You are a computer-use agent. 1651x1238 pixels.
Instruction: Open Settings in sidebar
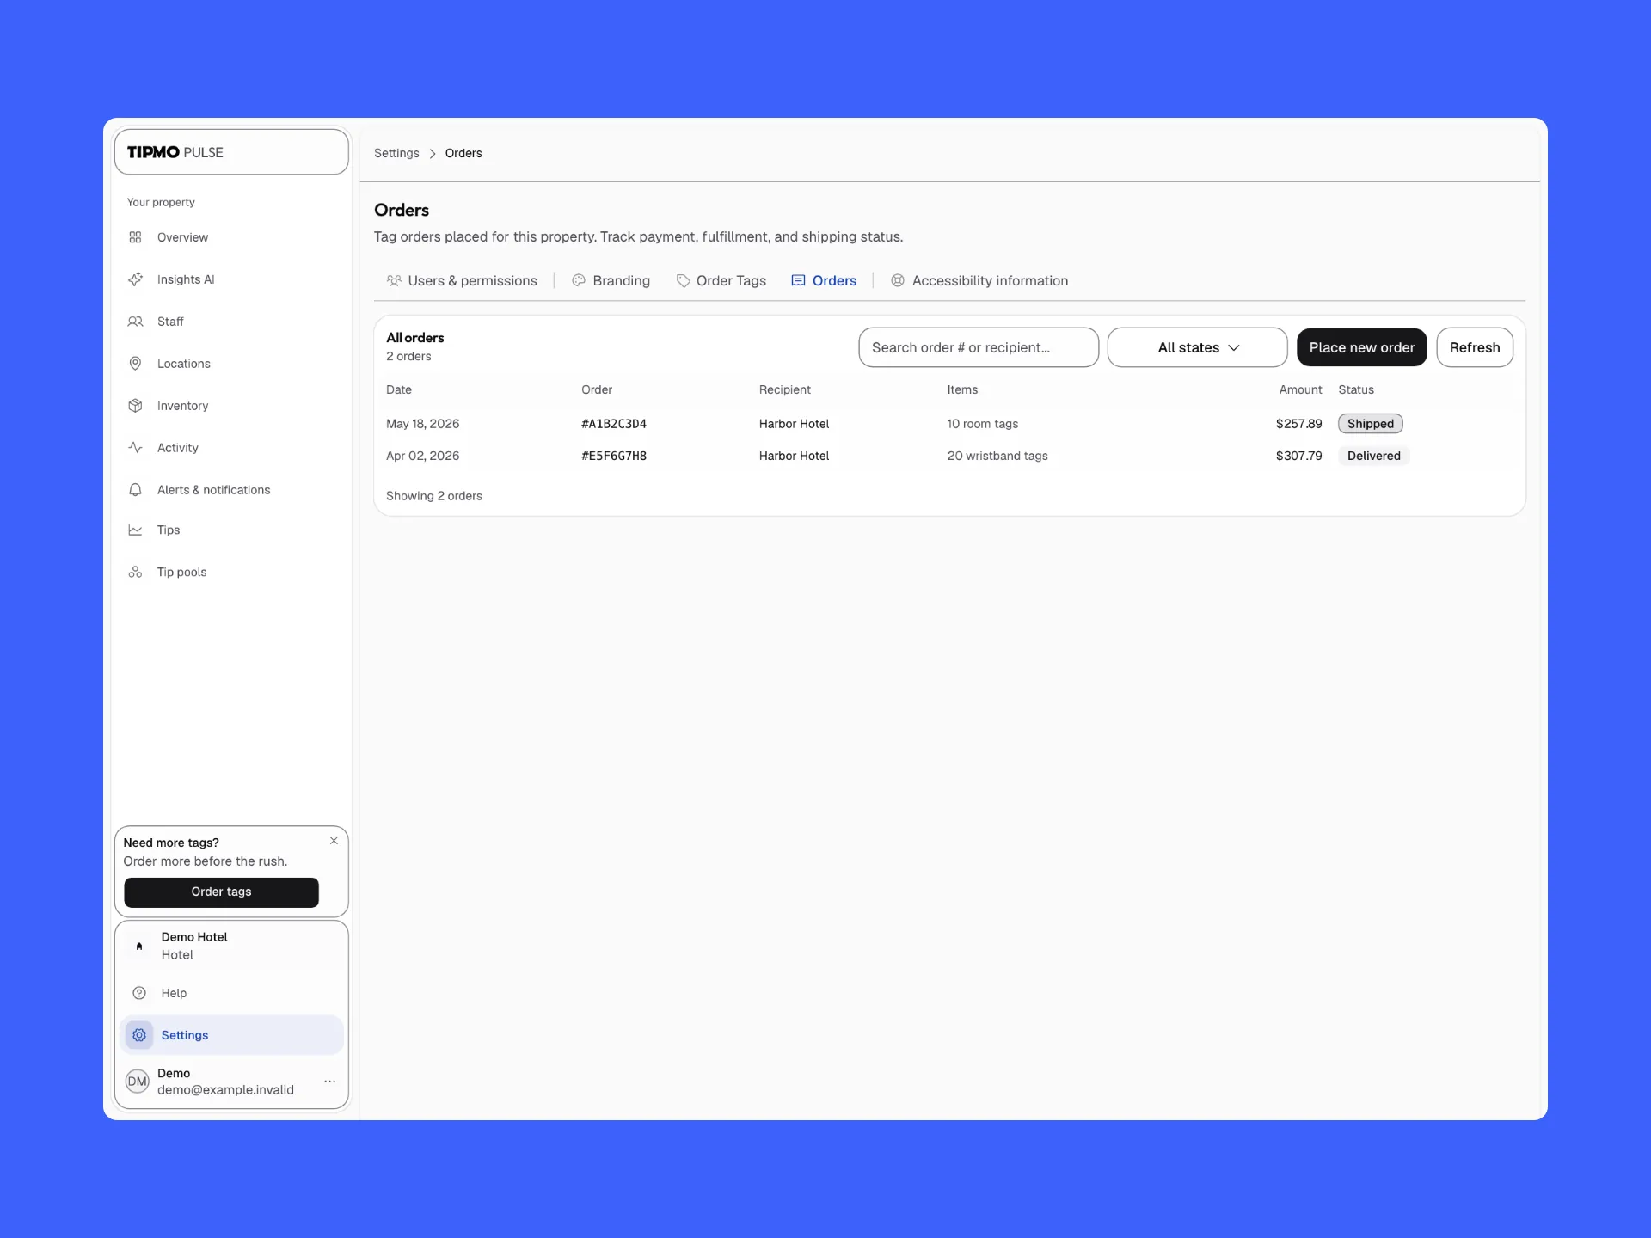[230, 1035]
